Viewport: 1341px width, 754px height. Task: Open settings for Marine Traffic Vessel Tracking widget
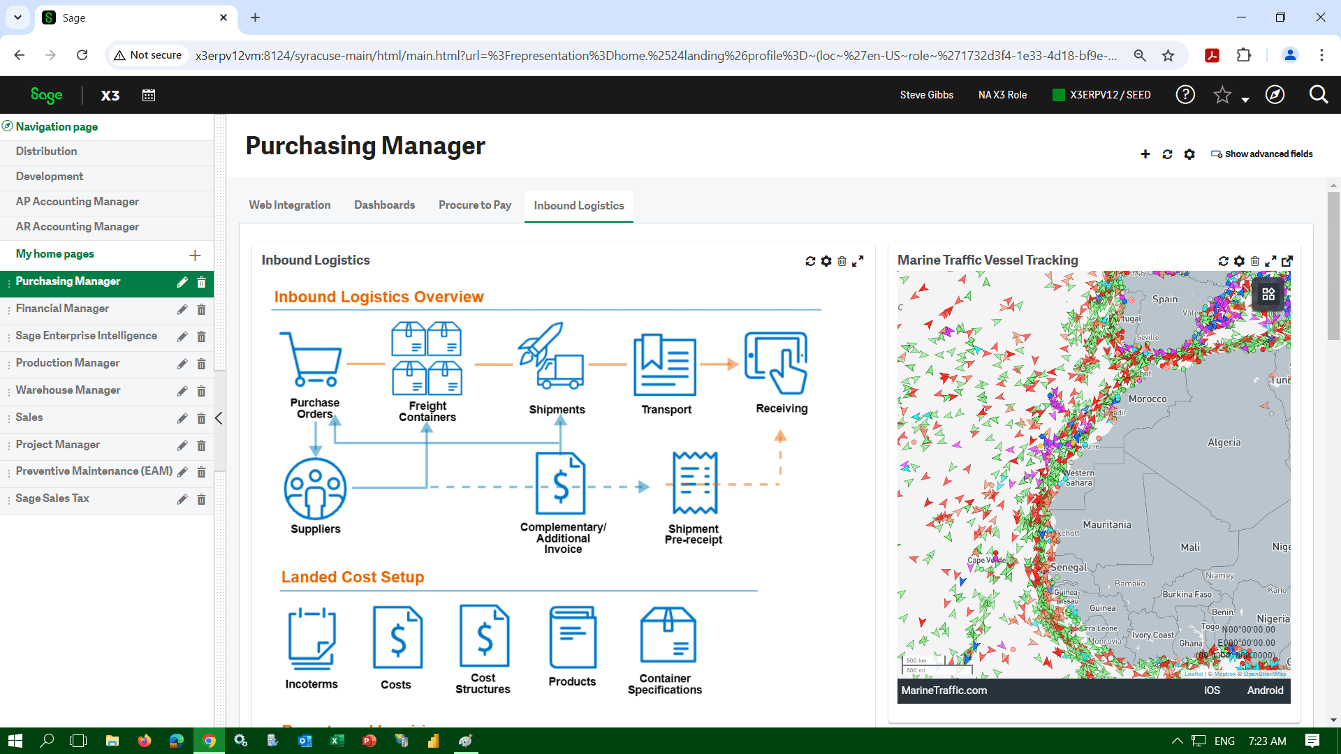tap(1239, 261)
